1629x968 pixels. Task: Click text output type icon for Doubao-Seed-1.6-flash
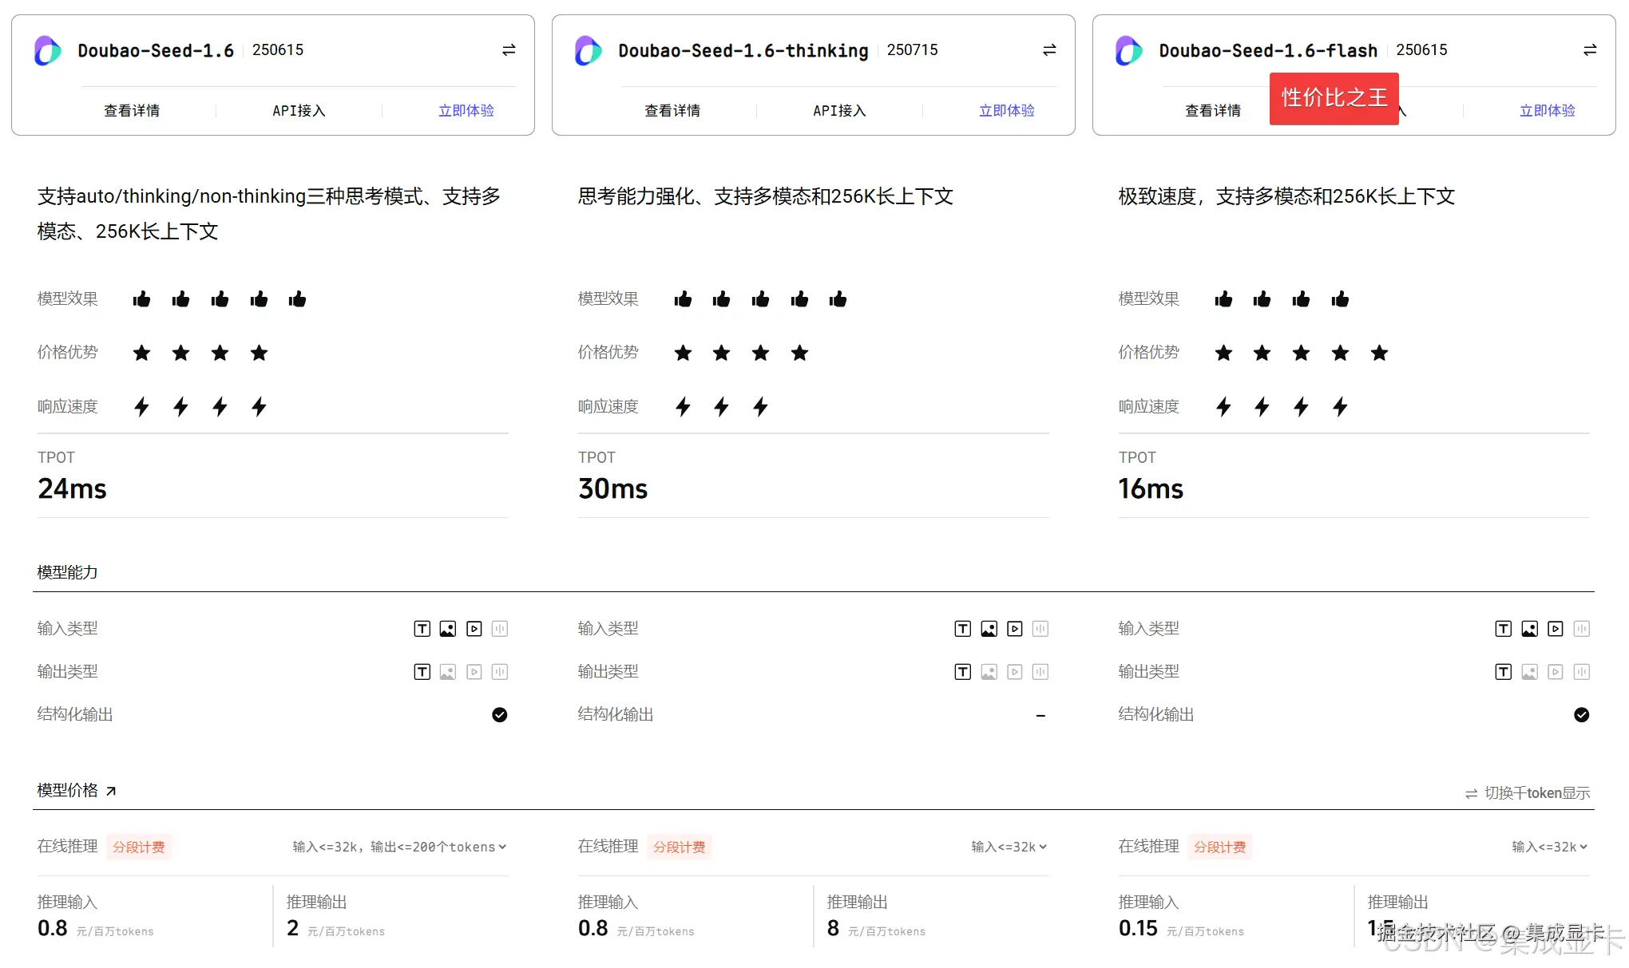[x=1503, y=672]
